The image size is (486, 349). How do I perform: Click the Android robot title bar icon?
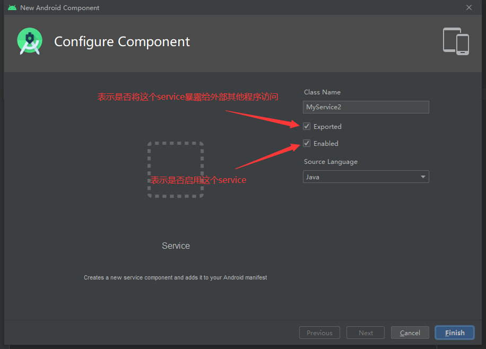click(x=12, y=7)
